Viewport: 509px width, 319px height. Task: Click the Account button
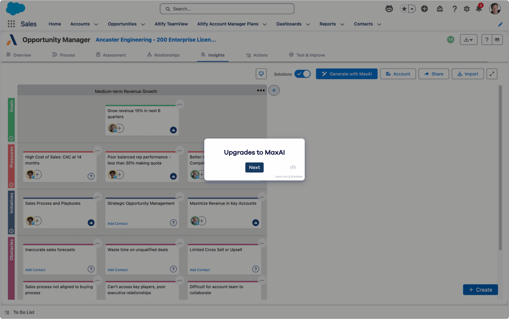pos(398,74)
